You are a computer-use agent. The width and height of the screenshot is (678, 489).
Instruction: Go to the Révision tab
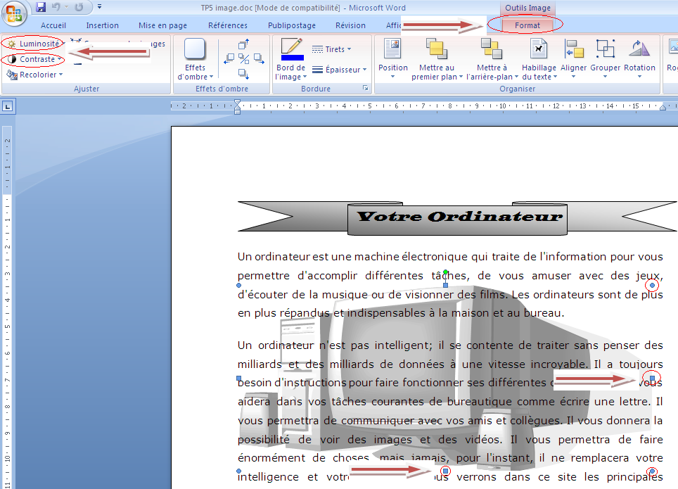350,25
